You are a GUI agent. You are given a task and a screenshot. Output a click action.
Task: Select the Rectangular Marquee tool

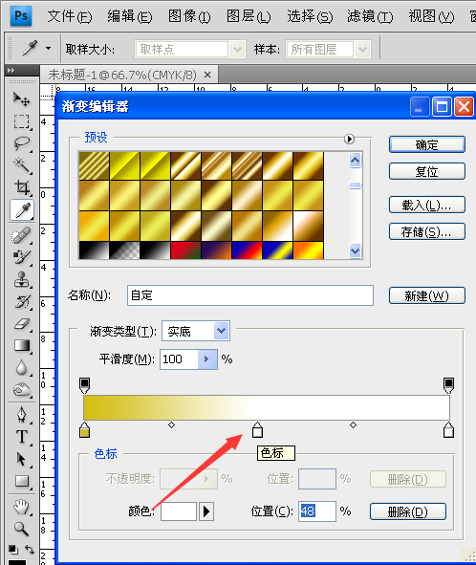click(x=22, y=121)
